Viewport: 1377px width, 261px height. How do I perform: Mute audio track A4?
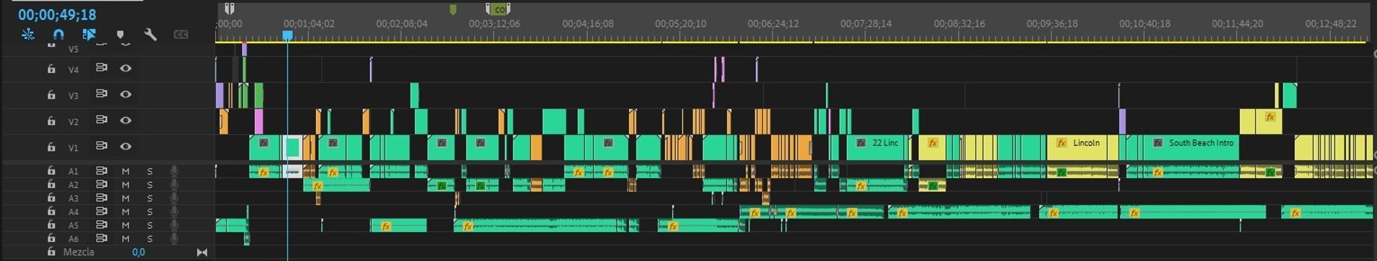(x=125, y=211)
